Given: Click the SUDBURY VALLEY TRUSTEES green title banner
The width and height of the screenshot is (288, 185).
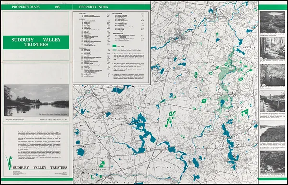Looking at the screenshot, I should (x=36, y=42).
